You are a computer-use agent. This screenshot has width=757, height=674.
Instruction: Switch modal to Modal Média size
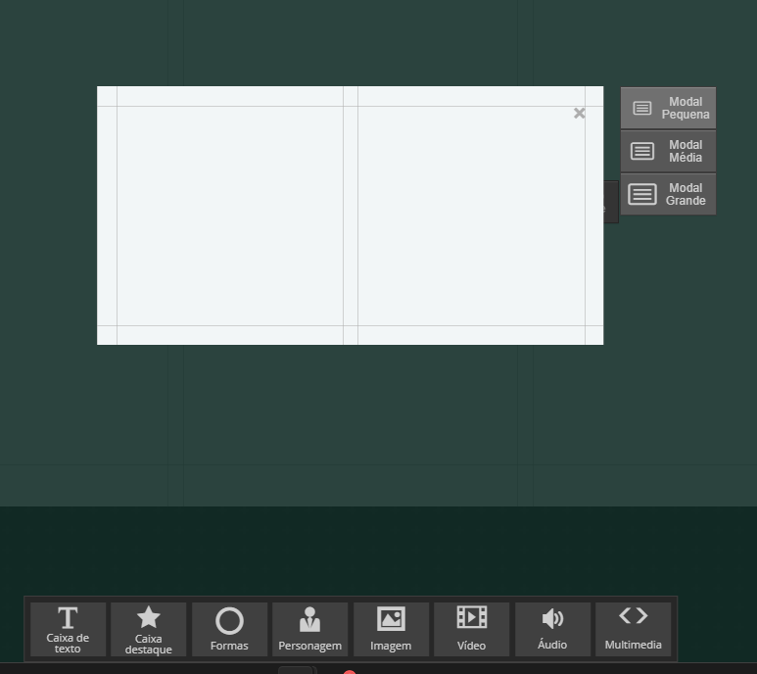tap(668, 151)
